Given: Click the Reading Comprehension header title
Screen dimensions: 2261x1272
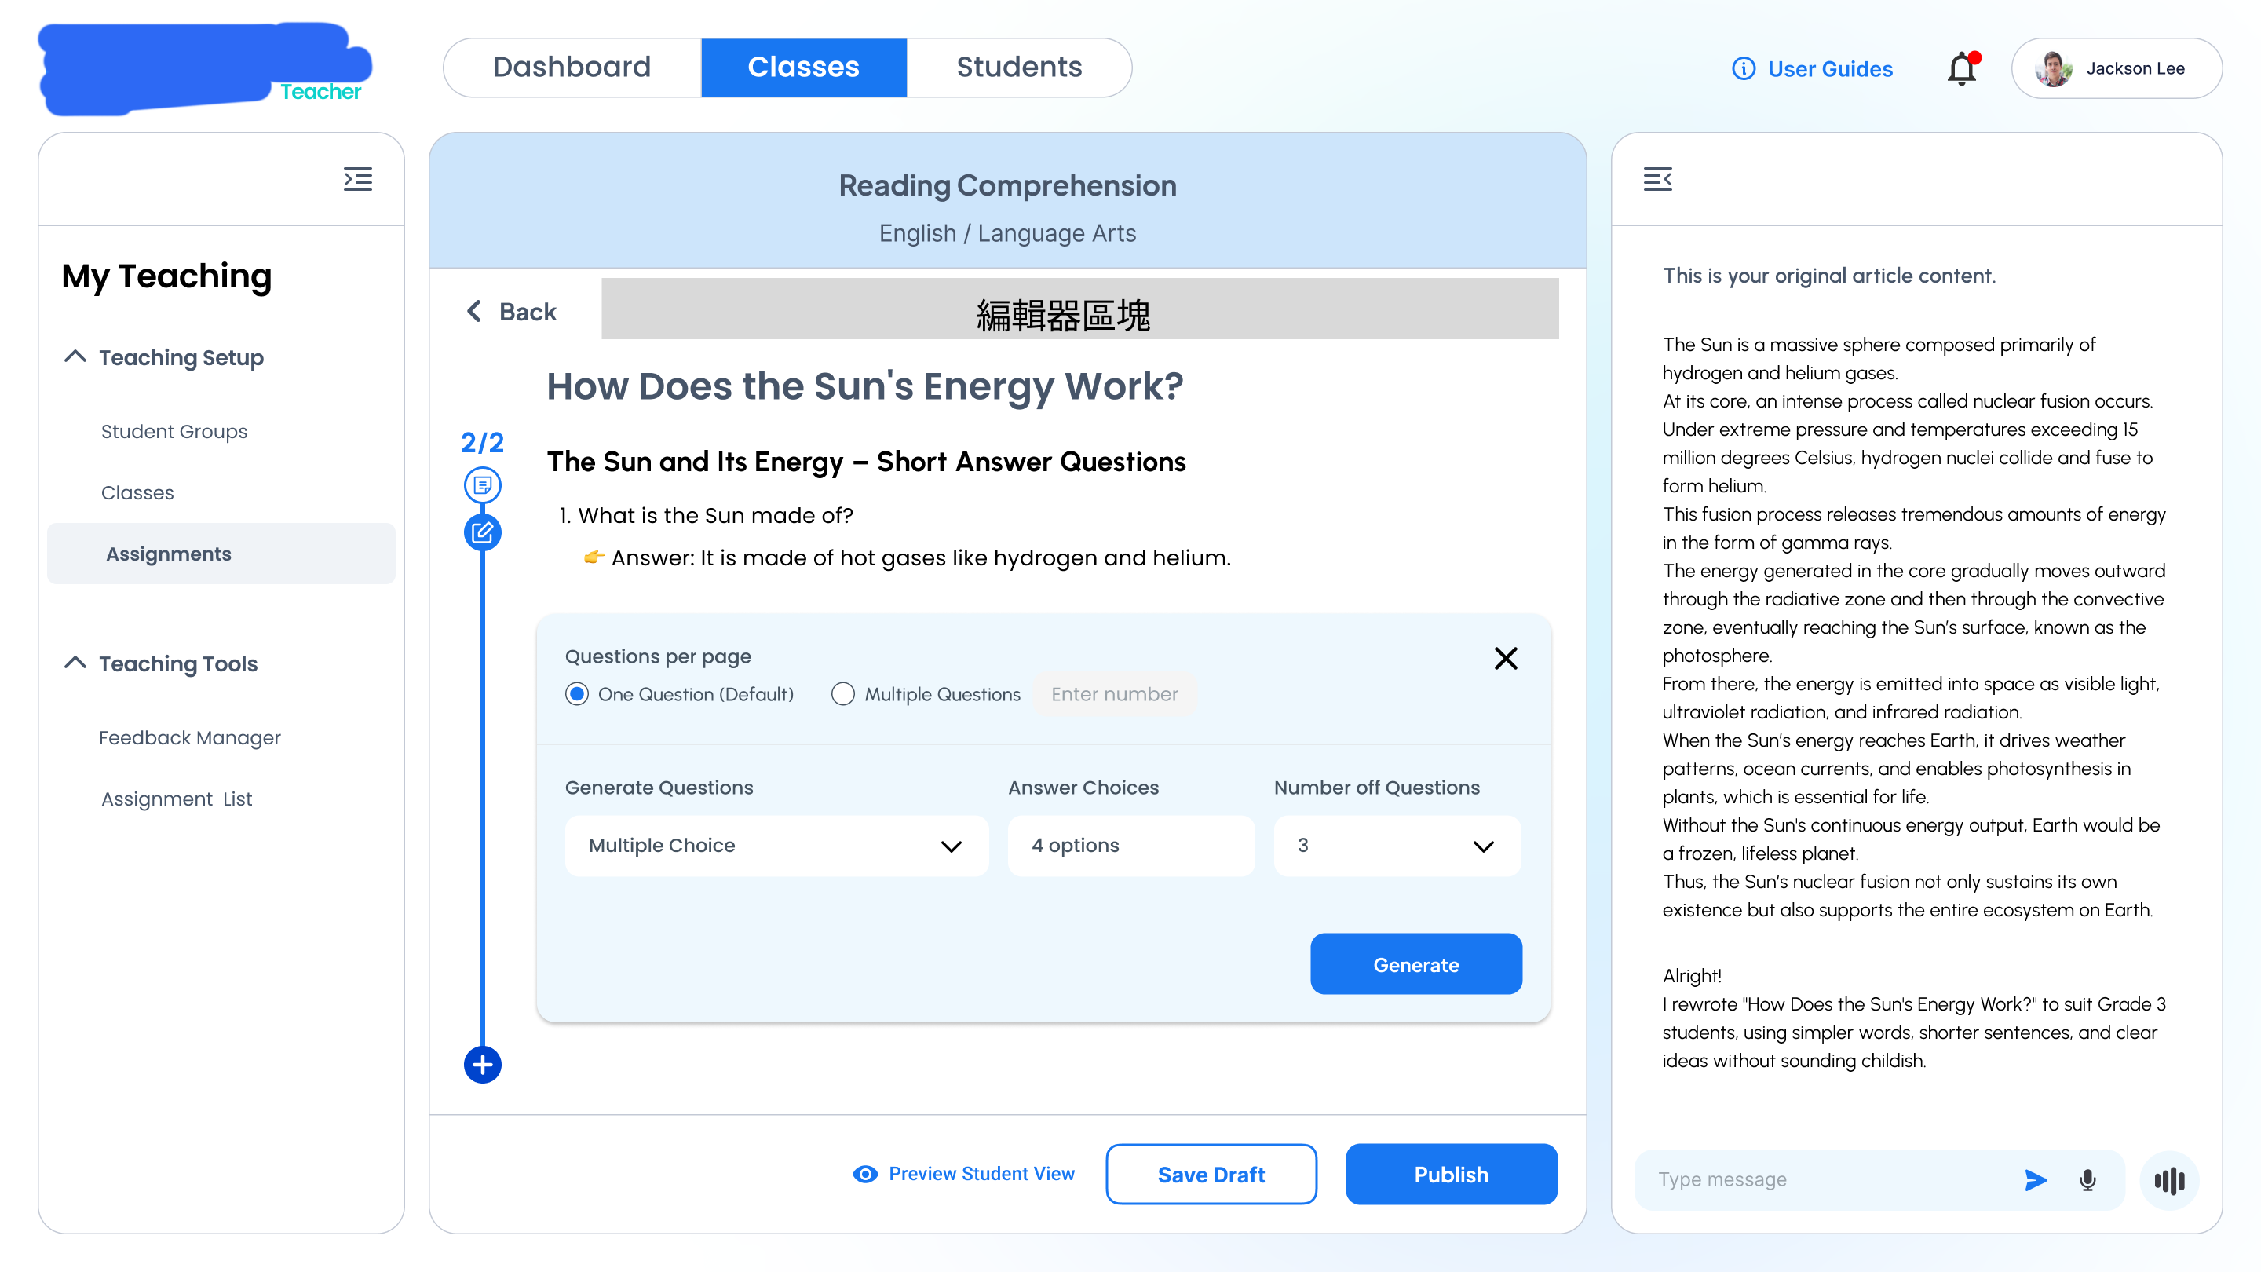Looking at the screenshot, I should tap(1006, 185).
